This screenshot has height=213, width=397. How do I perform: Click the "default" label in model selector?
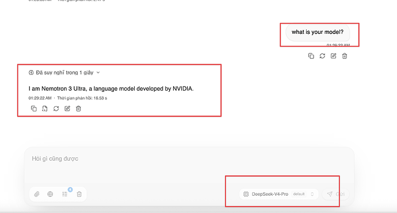(299, 194)
